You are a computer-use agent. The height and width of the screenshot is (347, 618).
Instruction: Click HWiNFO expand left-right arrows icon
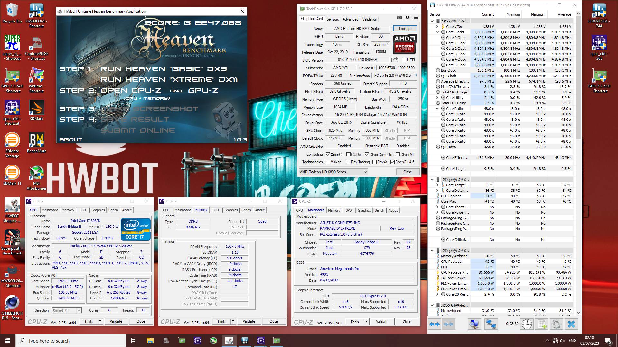pos(435,324)
